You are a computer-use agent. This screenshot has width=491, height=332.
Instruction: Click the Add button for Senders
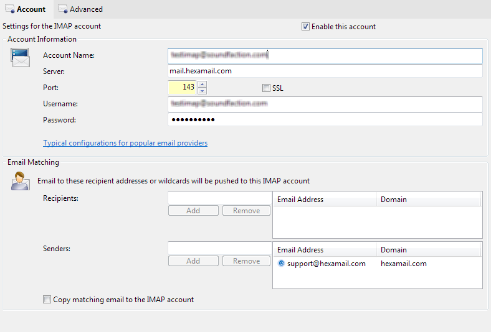pos(193,261)
